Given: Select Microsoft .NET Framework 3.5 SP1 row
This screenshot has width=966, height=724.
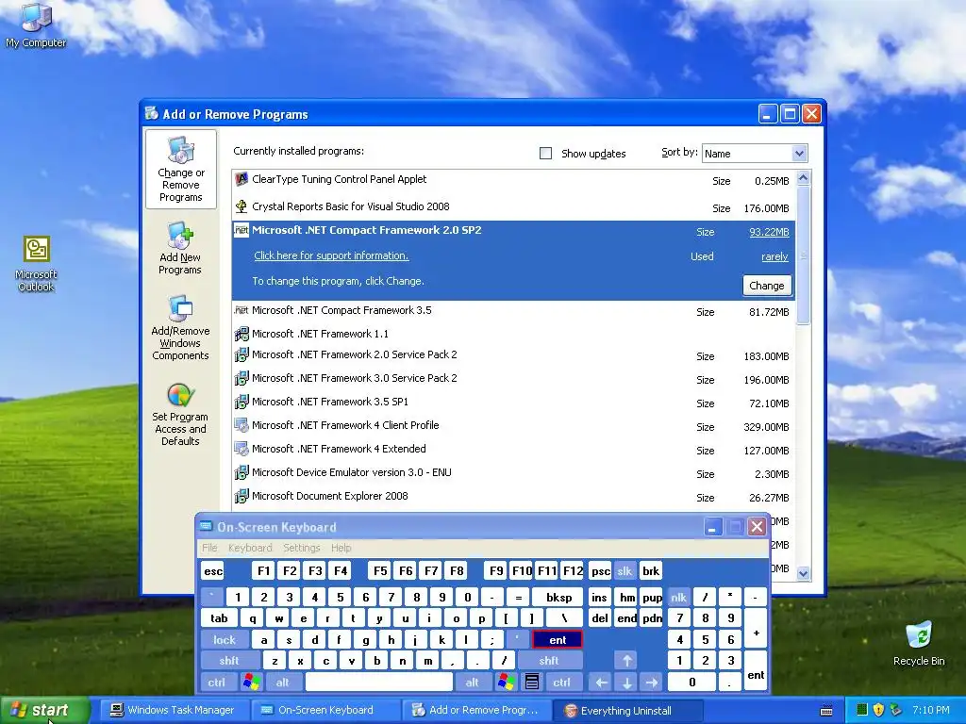Looking at the screenshot, I should (x=513, y=403).
